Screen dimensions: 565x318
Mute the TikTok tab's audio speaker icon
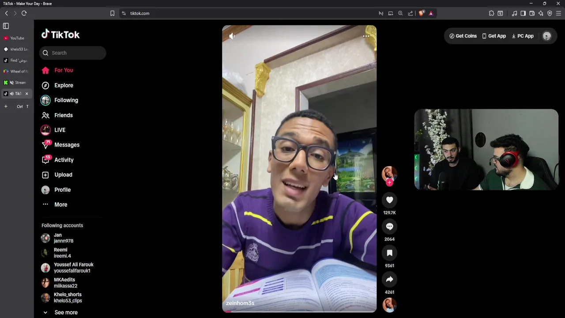point(12,94)
